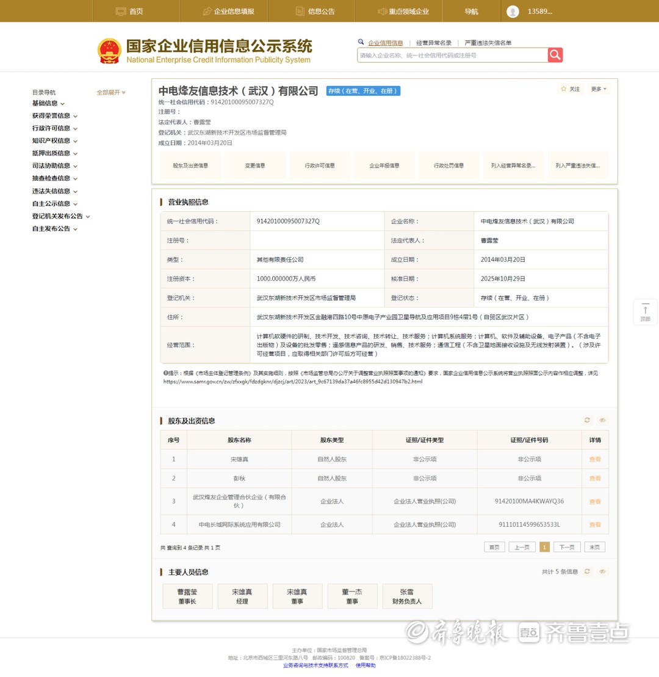Expand 违法失信信息 in sidebar
659x677 pixels.
pos(55,191)
